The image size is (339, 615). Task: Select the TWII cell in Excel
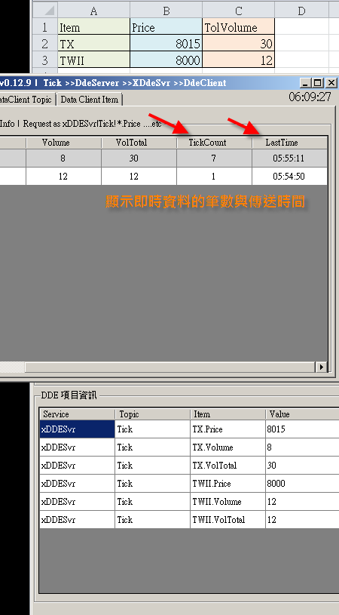point(93,60)
